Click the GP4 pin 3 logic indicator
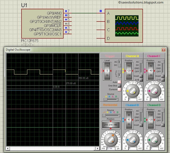 coord(66,28)
